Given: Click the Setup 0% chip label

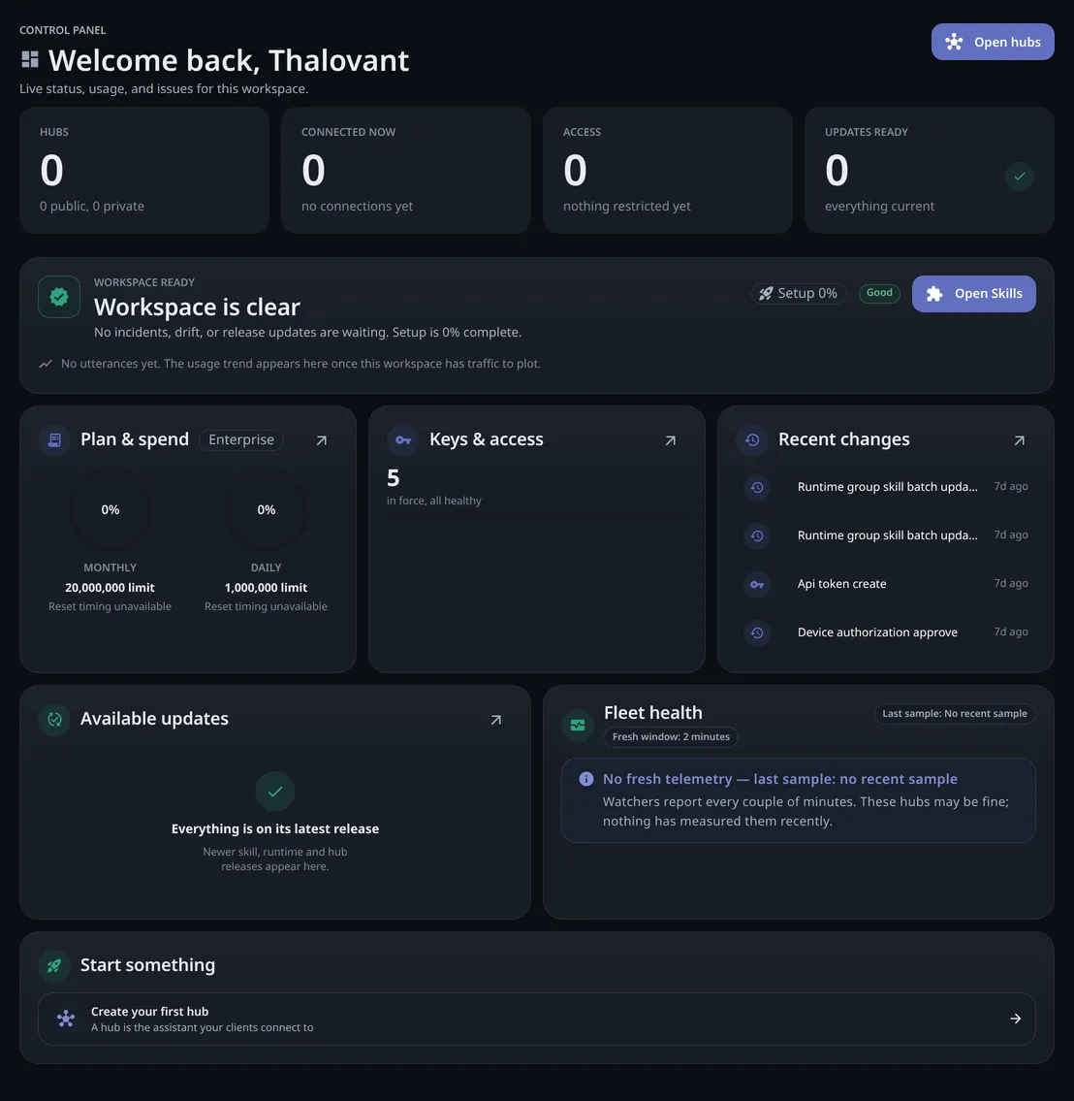Looking at the screenshot, I should pyautogui.click(x=806, y=294).
